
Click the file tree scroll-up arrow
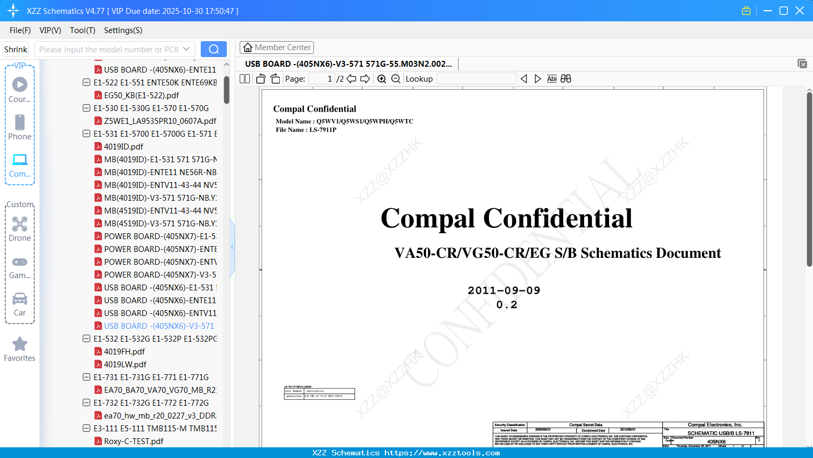tap(226, 65)
